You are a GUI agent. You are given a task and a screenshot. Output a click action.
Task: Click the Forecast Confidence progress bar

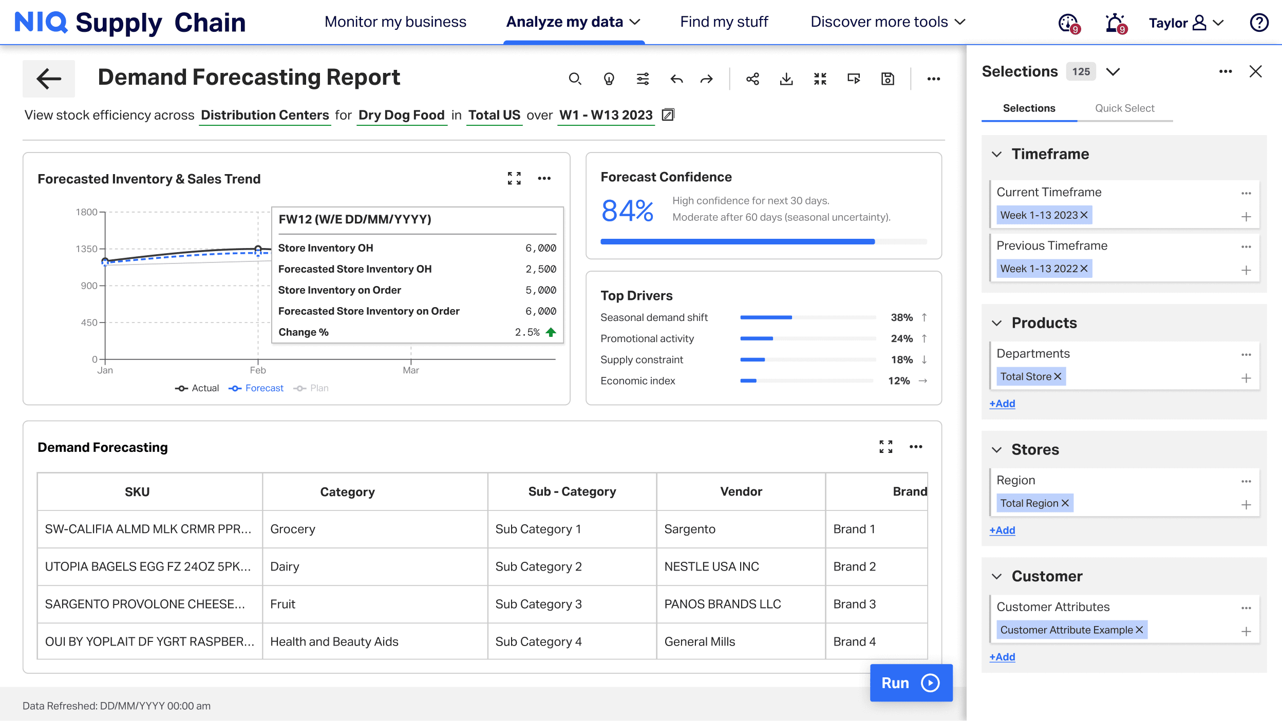click(763, 241)
